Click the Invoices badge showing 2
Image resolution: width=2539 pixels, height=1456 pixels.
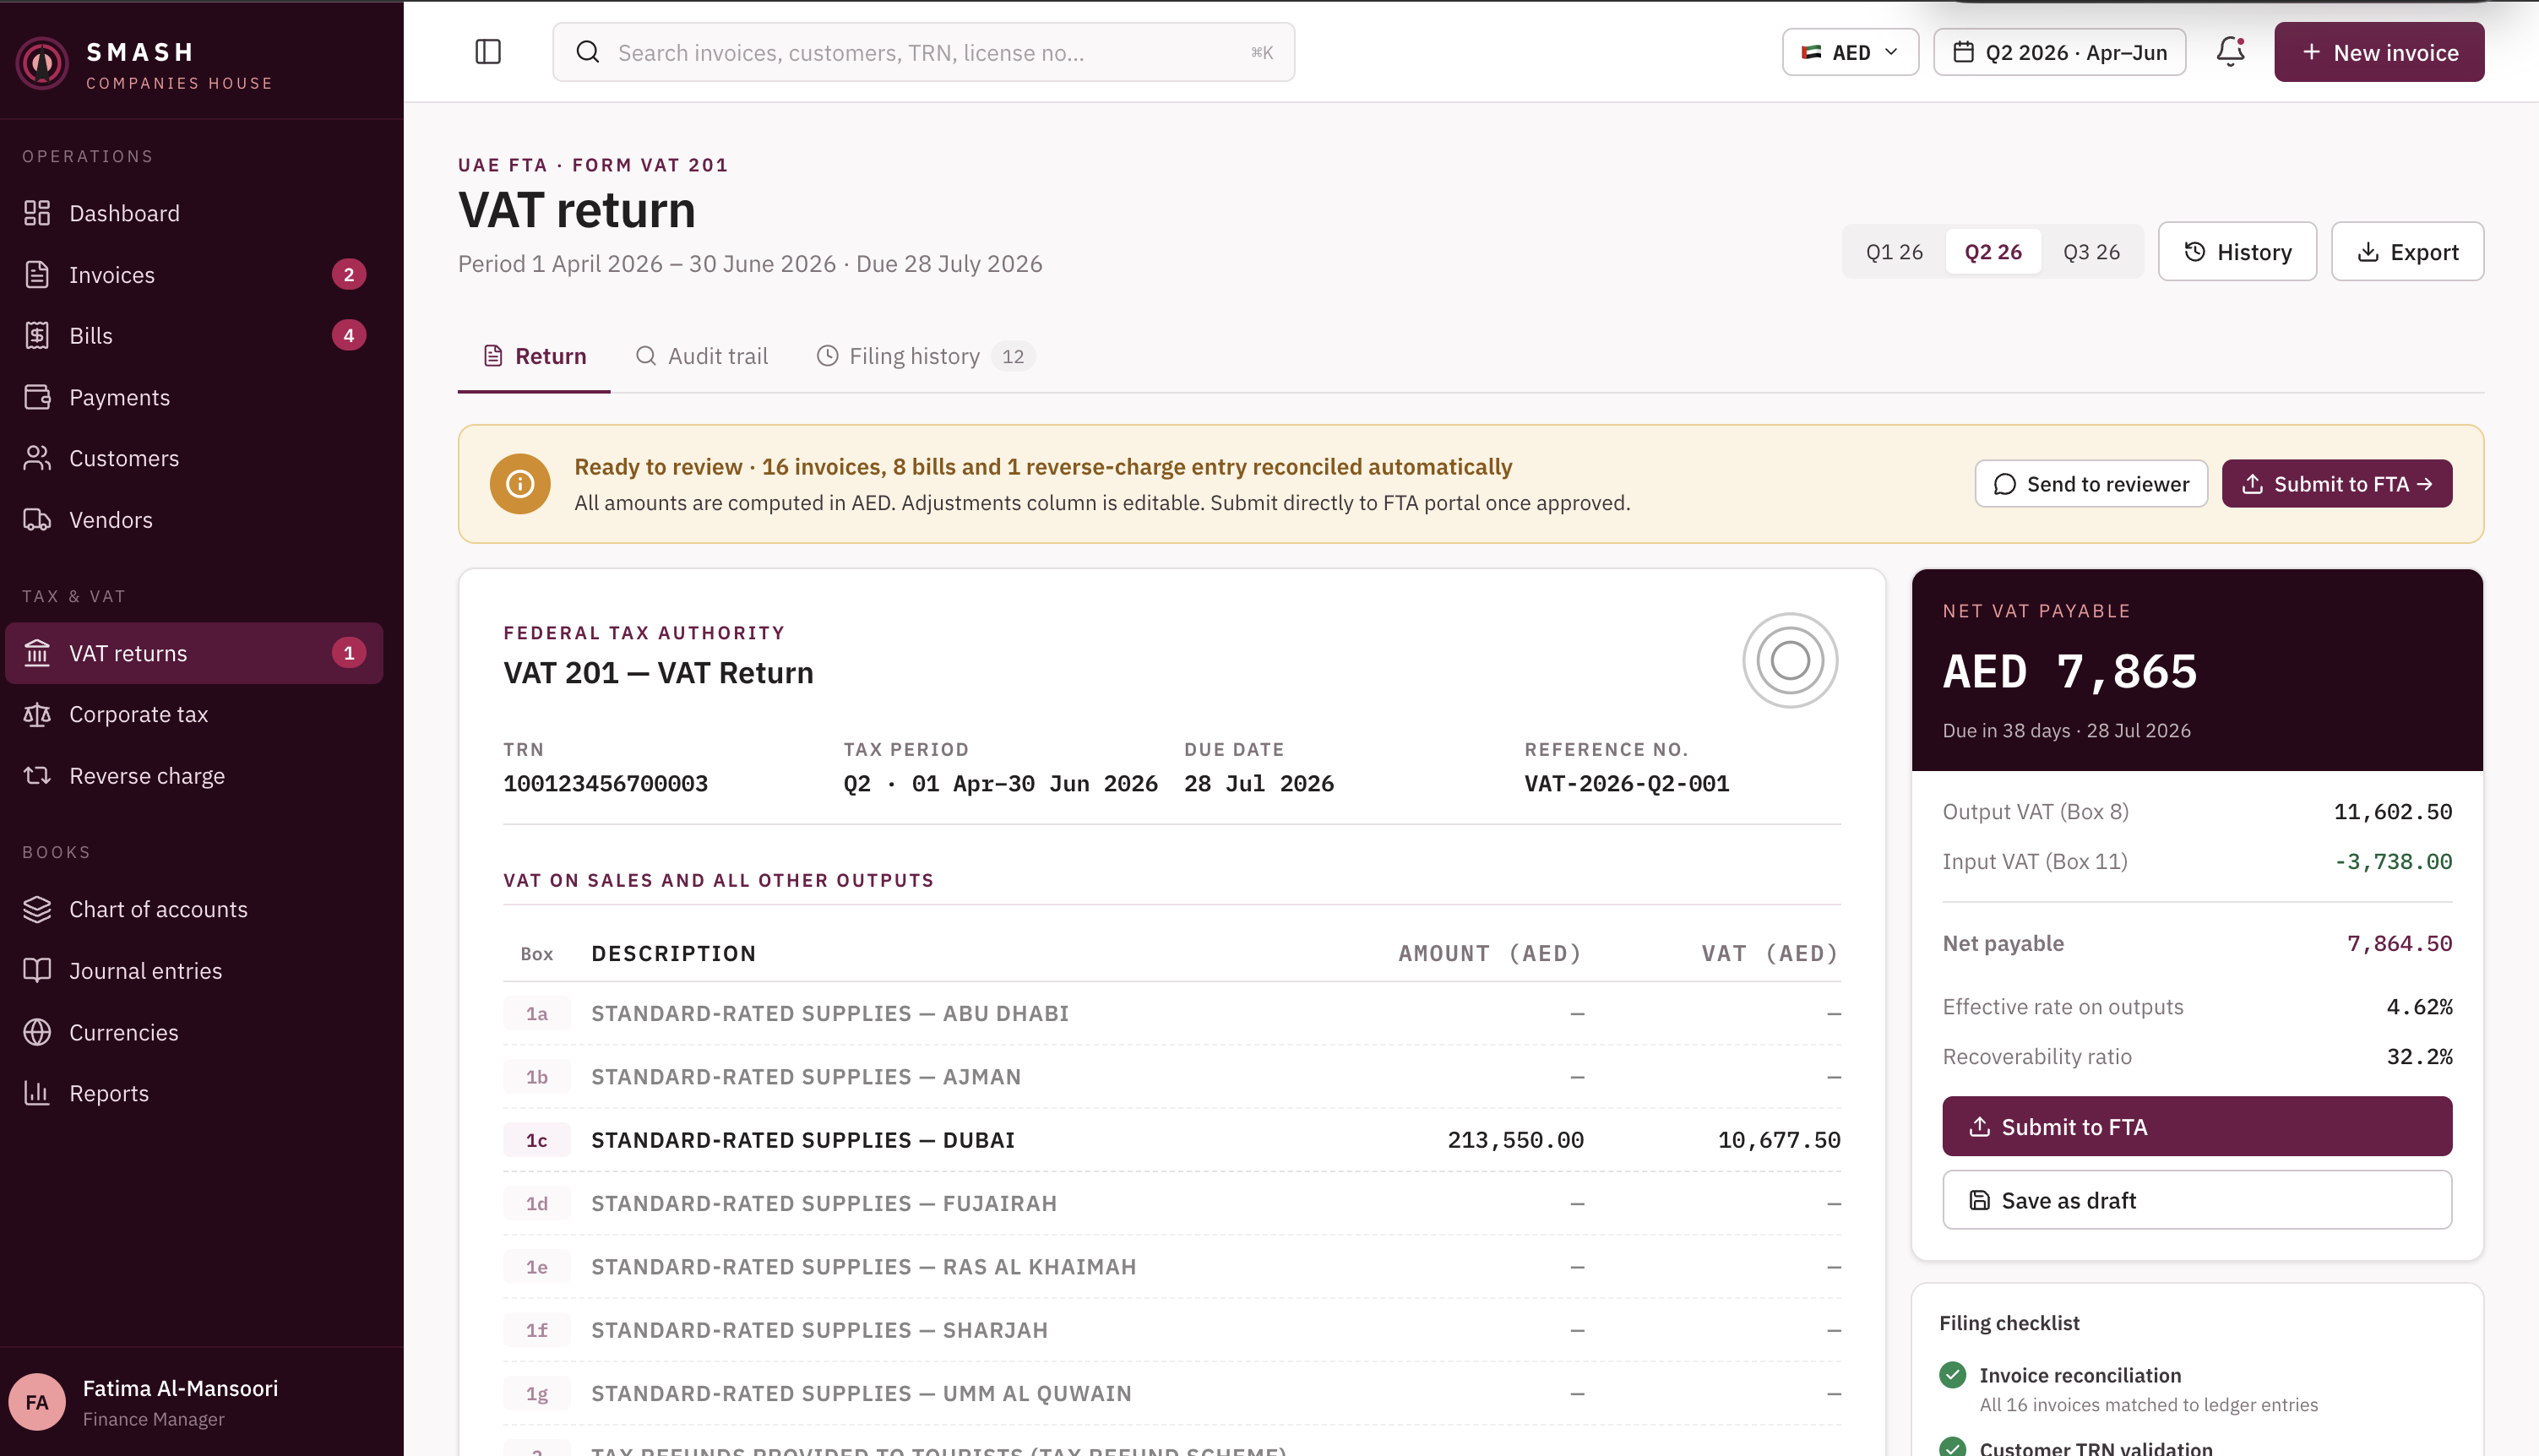coord(349,274)
